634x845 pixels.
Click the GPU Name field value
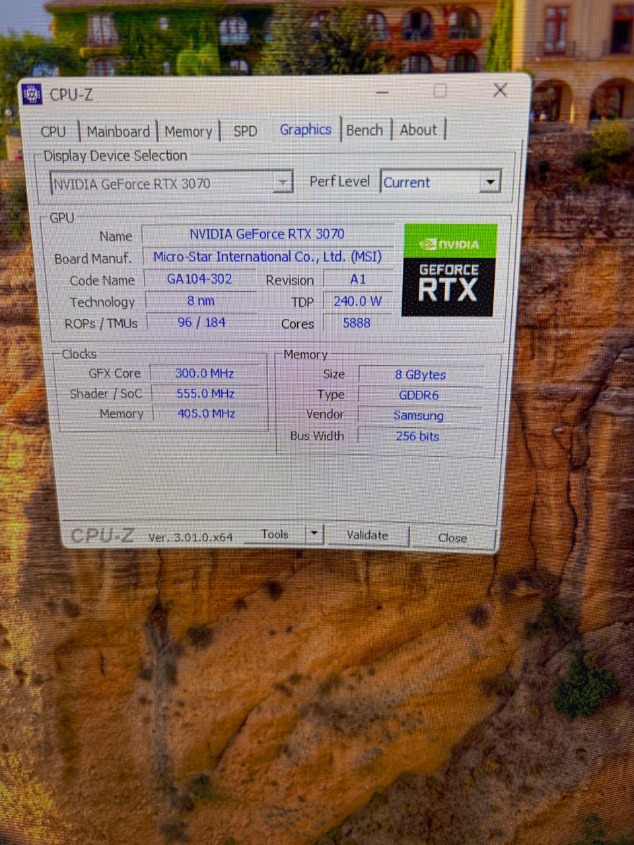tap(267, 234)
